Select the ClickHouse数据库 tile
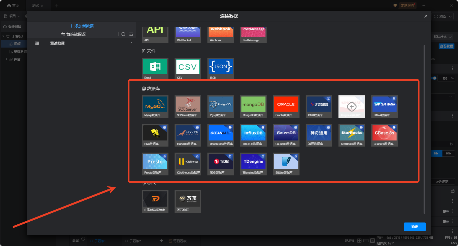Screen dimensions: 458x246 (188, 164)
